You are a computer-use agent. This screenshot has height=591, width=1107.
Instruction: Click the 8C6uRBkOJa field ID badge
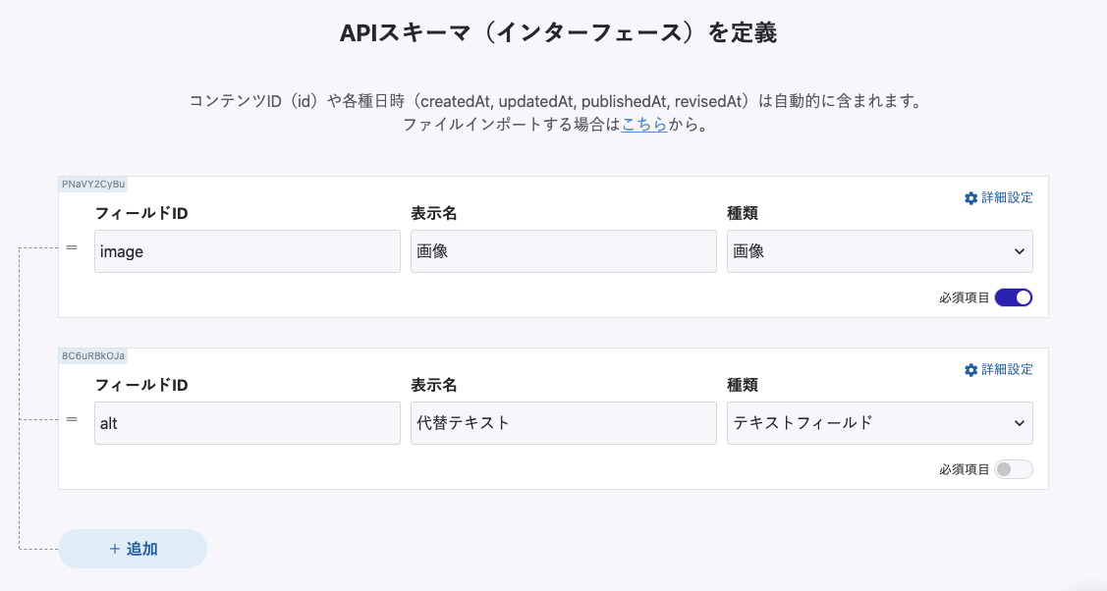(93, 355)
